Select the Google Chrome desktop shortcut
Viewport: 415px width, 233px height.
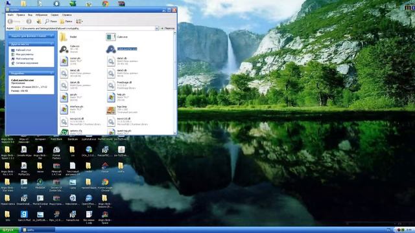click(105, 185)
